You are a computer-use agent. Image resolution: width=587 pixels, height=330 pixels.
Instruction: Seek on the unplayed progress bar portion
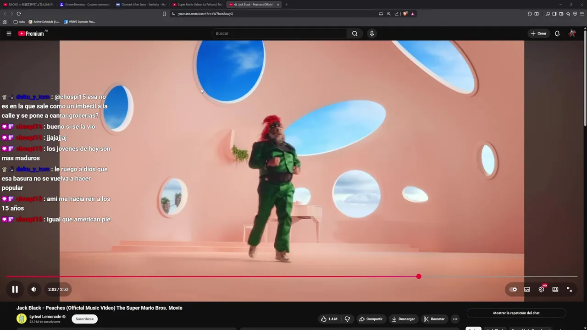coord(499,276)
